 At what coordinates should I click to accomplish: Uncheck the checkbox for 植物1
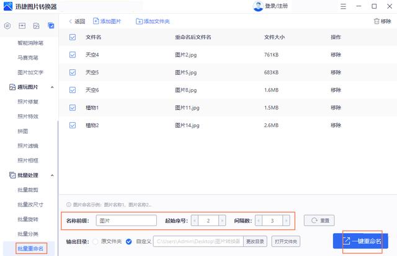click(x=73, y=108)
